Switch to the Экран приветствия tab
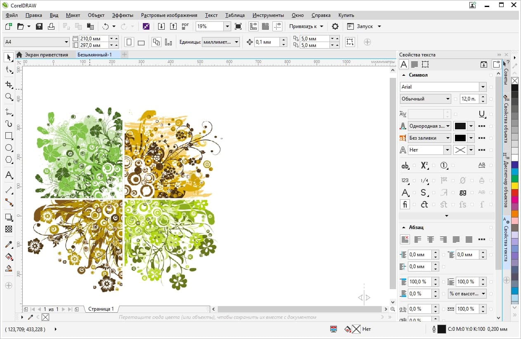521x339 pixels. (46, 54)
